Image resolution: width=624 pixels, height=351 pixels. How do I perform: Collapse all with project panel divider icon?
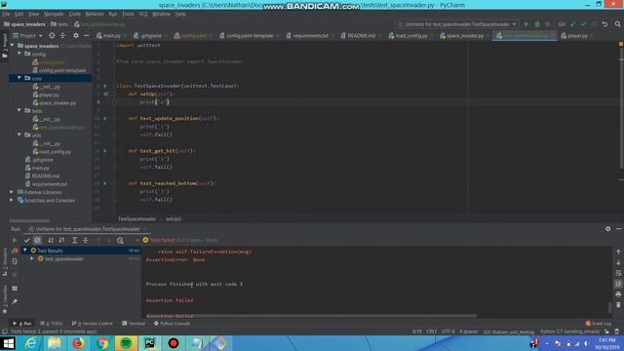pos(62,35)
